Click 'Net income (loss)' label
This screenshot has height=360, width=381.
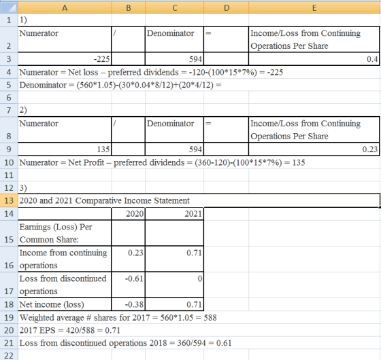[65, 304]
